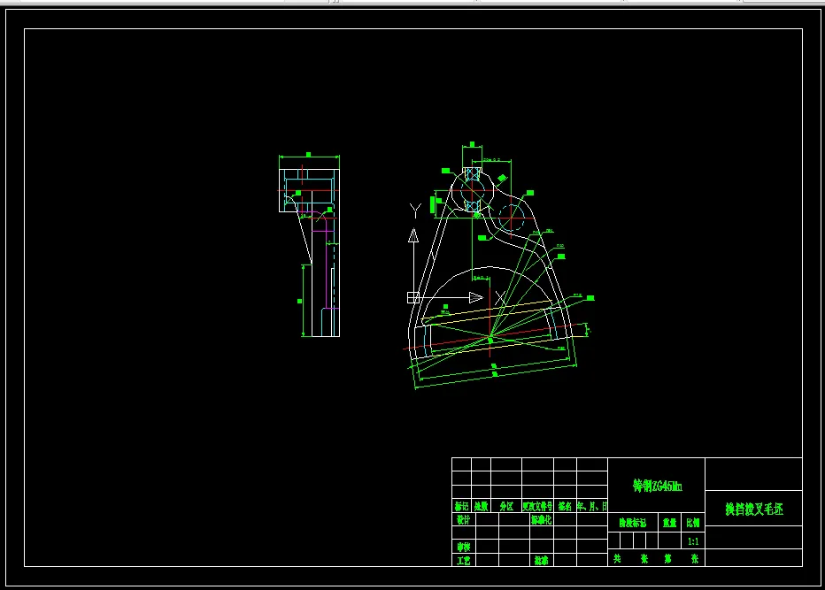Click the 铸钢ZG45Mn material text
This screenshot has height=590, width=825.
(657, 486)
